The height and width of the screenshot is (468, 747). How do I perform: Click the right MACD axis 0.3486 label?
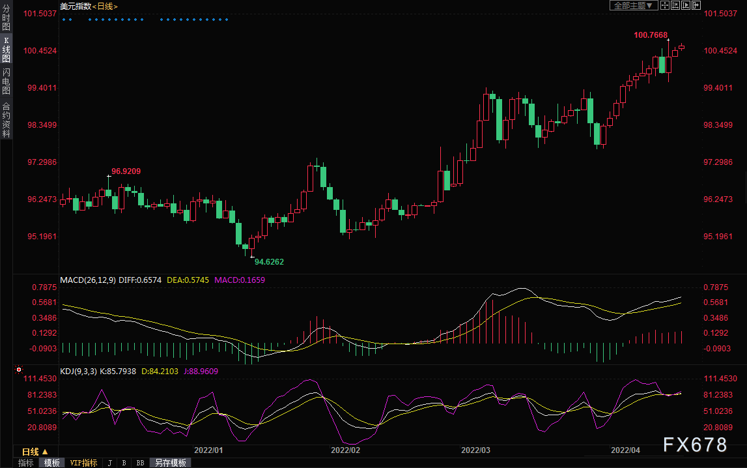[x=716, y=318]
